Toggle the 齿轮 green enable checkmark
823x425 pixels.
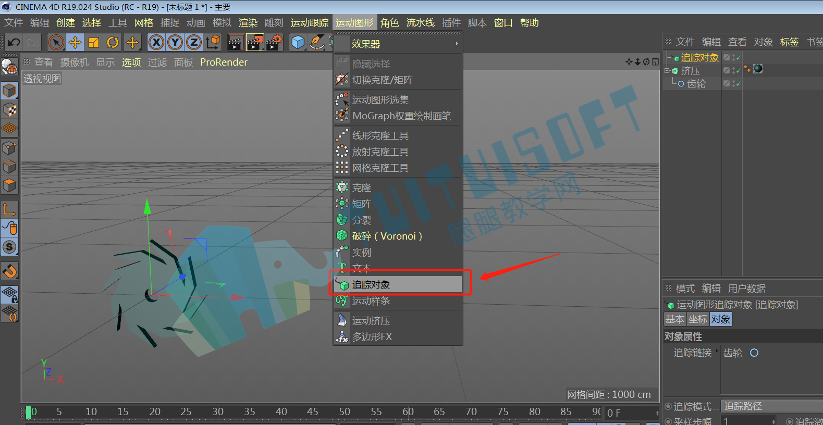(738, 84)
